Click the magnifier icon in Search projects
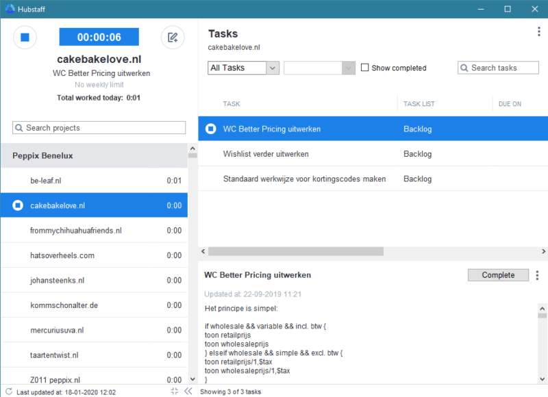Screen dimensions: 548x397 pyautogui.click(x=19, y=128)
